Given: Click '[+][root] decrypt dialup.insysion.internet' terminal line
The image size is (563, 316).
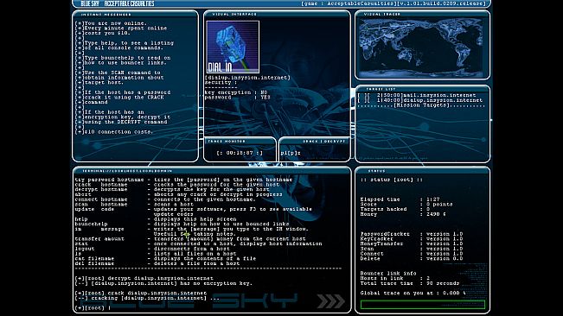Looking at the screenshot, I should [144, 278].
